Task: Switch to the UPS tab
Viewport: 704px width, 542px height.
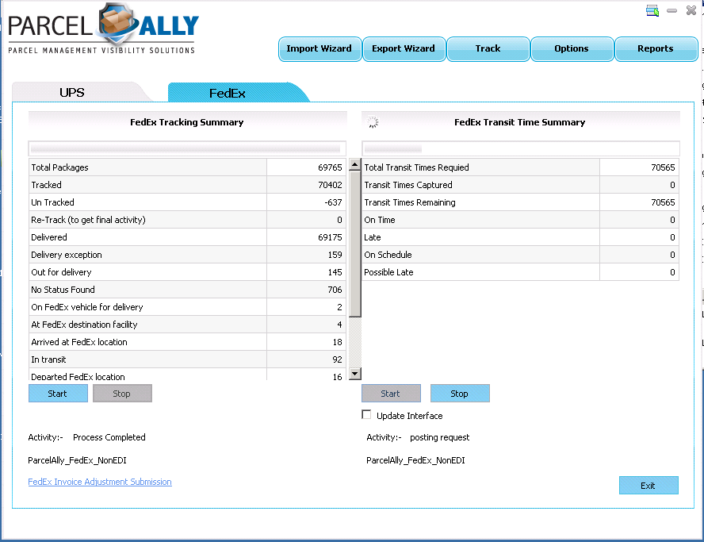Action: 72,93
